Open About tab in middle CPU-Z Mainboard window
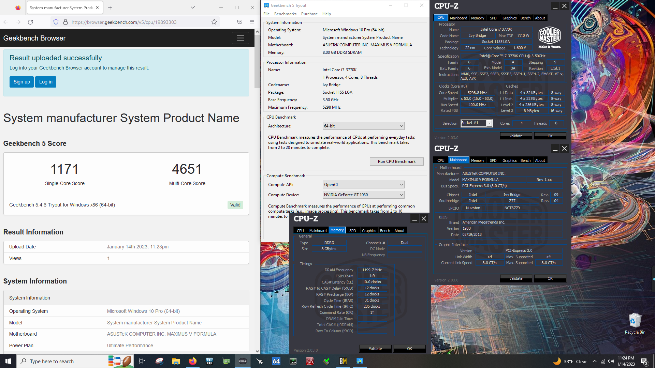This screenshot has height=368, width=655. tap(540, 160)
